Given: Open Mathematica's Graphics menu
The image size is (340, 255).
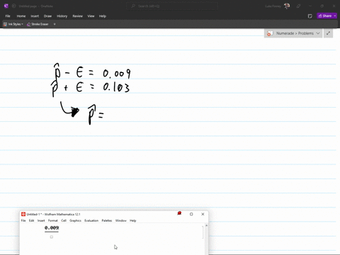Looking at the screenshot, I should (x=75, y=220).
